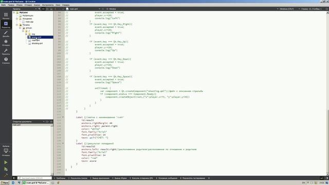Viewport: 329px width, 185px height.
Task: Open the Отладка menu
Action: 28,5
